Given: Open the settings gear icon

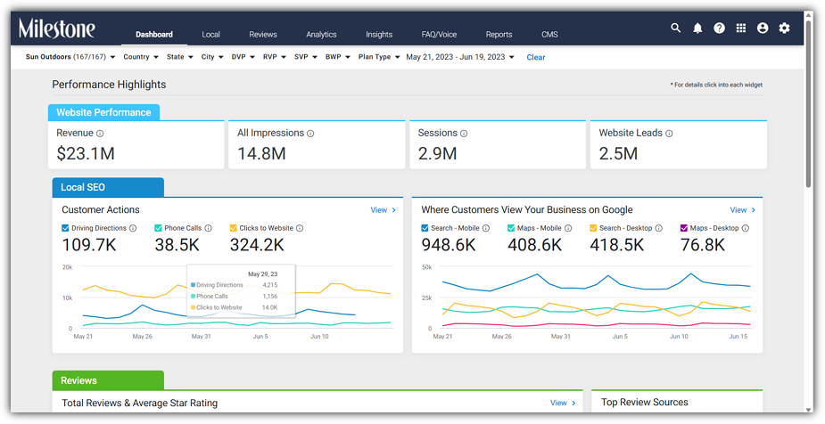Looking at the screenshot, I should [x=785, y=29].
